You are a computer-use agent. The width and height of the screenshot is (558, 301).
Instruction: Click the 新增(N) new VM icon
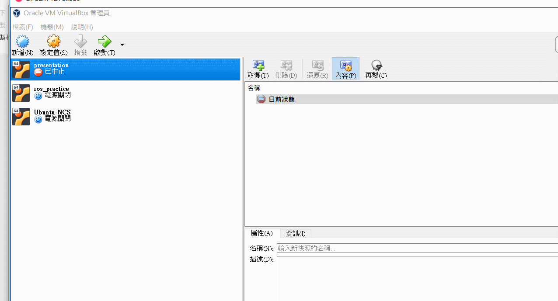[22, 42]
